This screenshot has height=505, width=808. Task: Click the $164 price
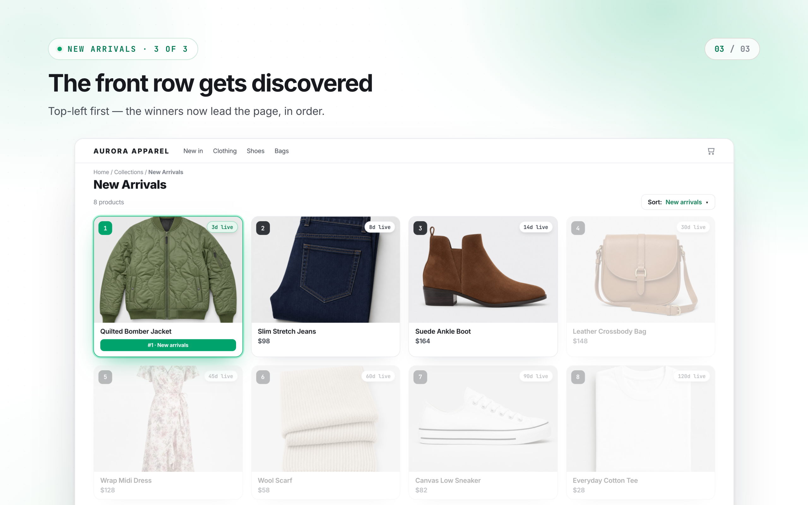(423, 341)
